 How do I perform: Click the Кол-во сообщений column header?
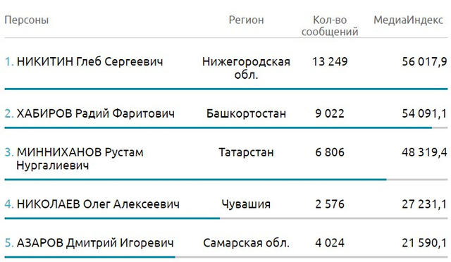click(x=330, y=26)
